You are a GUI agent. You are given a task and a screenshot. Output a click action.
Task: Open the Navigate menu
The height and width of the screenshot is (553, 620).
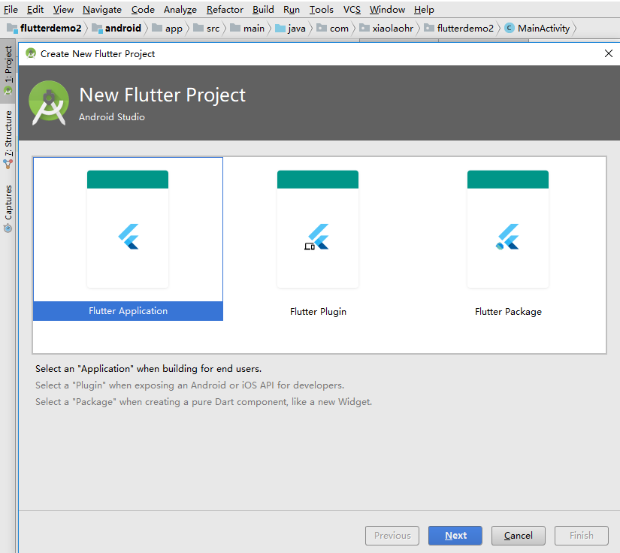pyautogui.click(x=102, y=10)
